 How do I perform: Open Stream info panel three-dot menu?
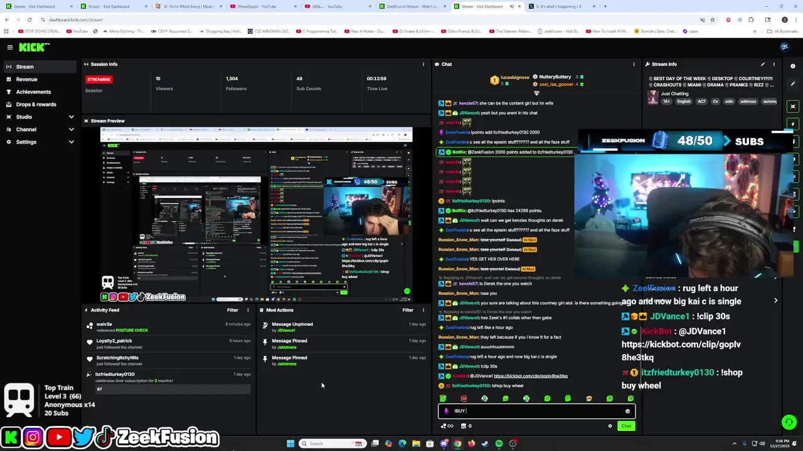(x=774, y=64)
